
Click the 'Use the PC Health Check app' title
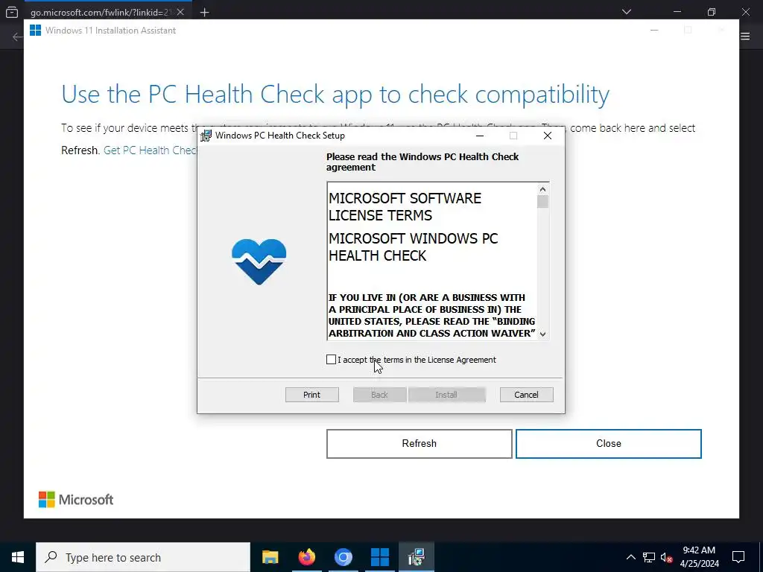(x=335, y=95)
